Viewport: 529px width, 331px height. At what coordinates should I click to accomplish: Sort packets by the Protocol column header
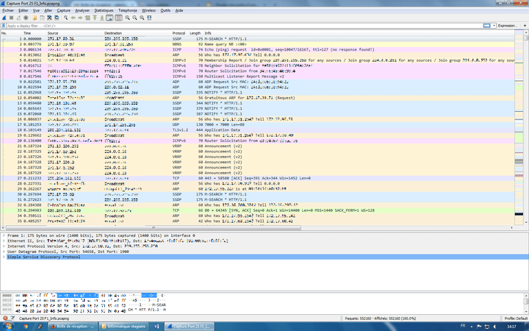tap(179, 33)
